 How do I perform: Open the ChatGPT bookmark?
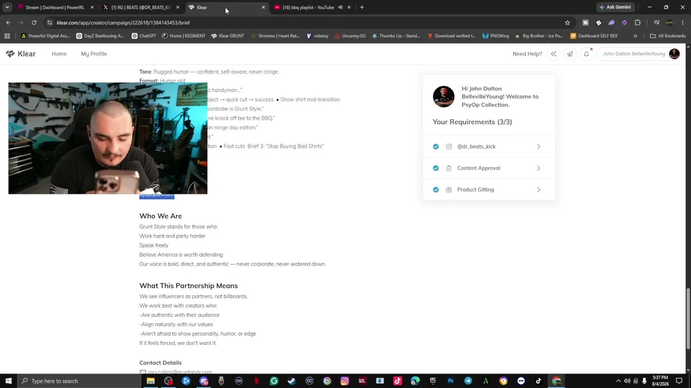143,36
